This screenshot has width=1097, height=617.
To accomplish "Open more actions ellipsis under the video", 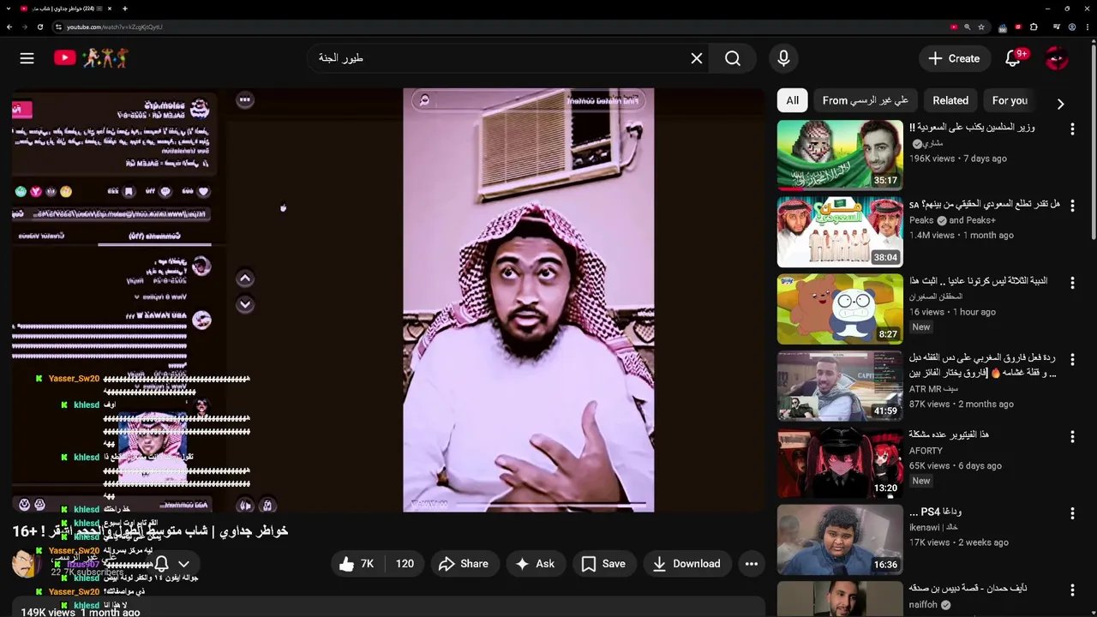I will pyautogui.click(x=752, y=563).
